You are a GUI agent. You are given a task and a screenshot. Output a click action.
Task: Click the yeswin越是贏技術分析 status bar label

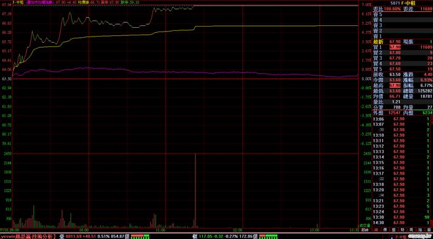pyautogui.click(x=28, y=237)
